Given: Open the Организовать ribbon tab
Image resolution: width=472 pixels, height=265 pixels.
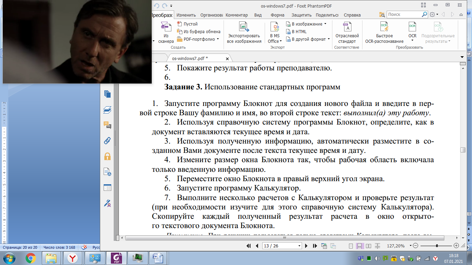Looking at the screenshot, I should (211, 15).
